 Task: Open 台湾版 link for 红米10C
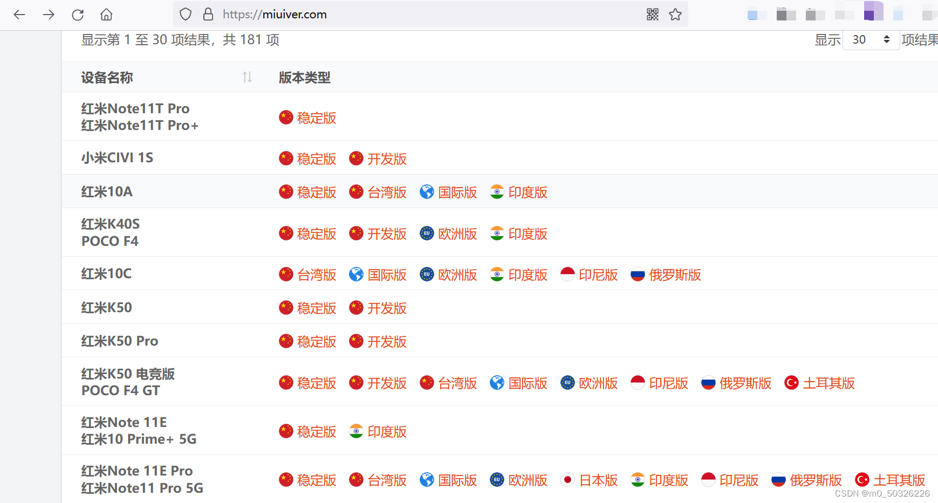pos(317,275)
